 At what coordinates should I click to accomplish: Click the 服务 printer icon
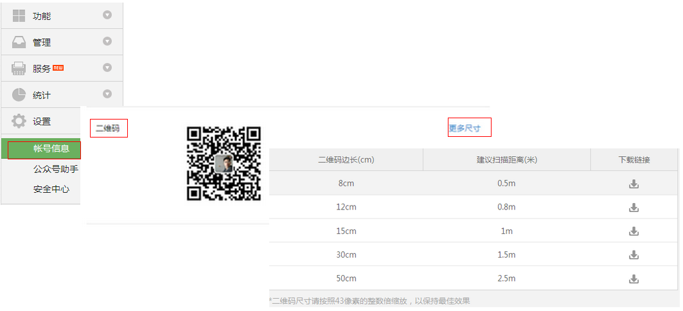pyautogui.click(x=19, y=68)
